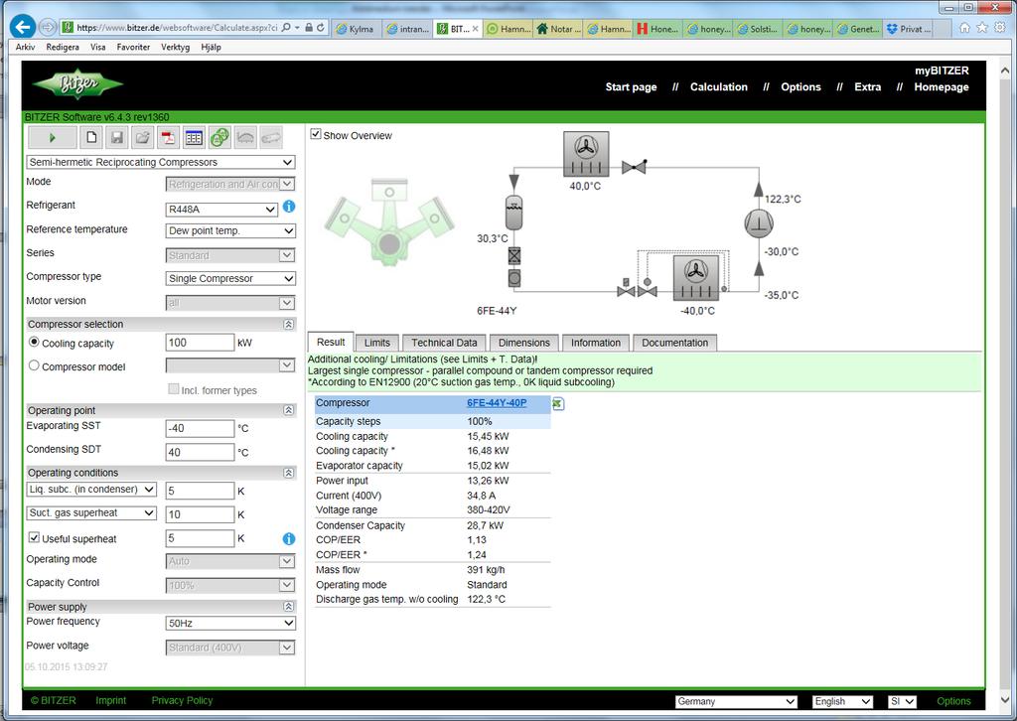The height and width of the screenshot is (721, 1017).
Task: Create new document via blank page icon
Action: click(91, 137)
